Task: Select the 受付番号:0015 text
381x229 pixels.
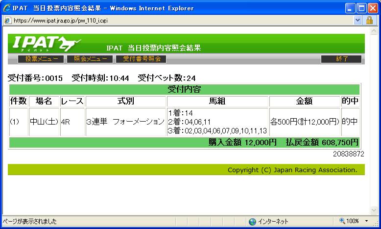Action: [x=35, y=78]
